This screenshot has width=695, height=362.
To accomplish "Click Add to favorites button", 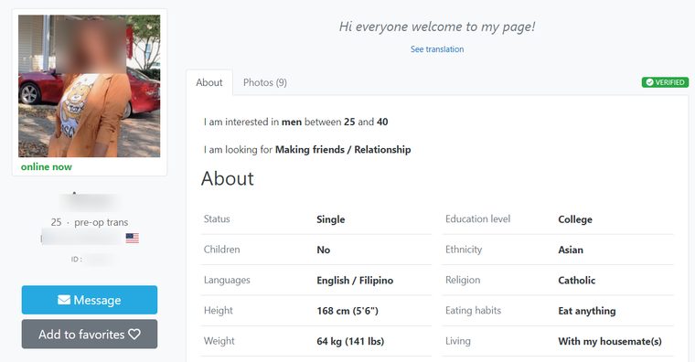I will coord(90,334).
